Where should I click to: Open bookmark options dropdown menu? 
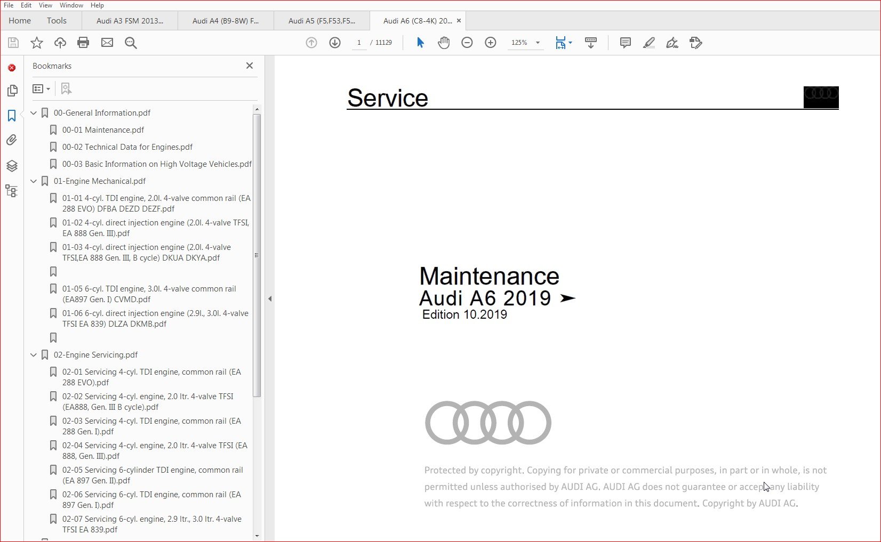[x=42, y=88]
